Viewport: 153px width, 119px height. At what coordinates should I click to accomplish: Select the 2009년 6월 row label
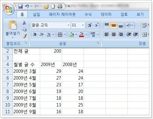point(26,91)
